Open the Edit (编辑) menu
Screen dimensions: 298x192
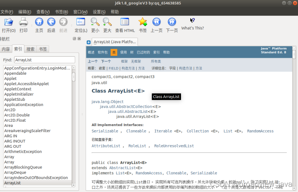tap(25, 12)
